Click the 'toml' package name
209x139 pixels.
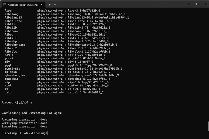8,85
